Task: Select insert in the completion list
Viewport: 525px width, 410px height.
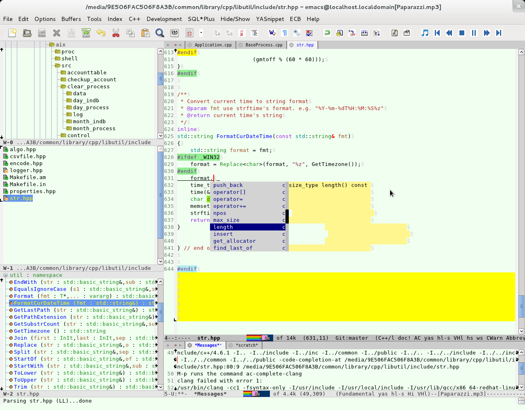Action: tap(248, 234)
